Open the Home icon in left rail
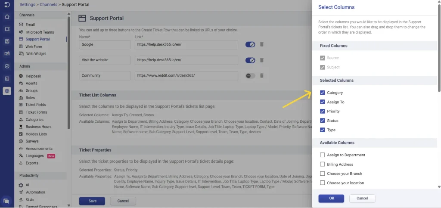This screenshot has width=441, height=208. point(7,17)
